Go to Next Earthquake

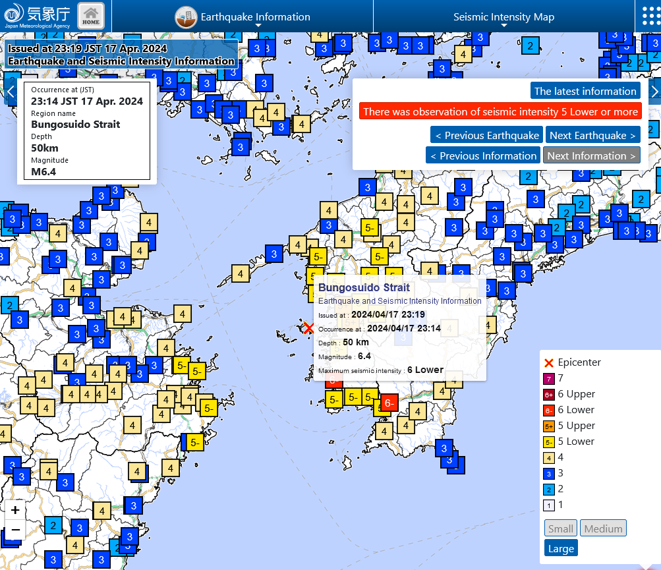(592, 135)
